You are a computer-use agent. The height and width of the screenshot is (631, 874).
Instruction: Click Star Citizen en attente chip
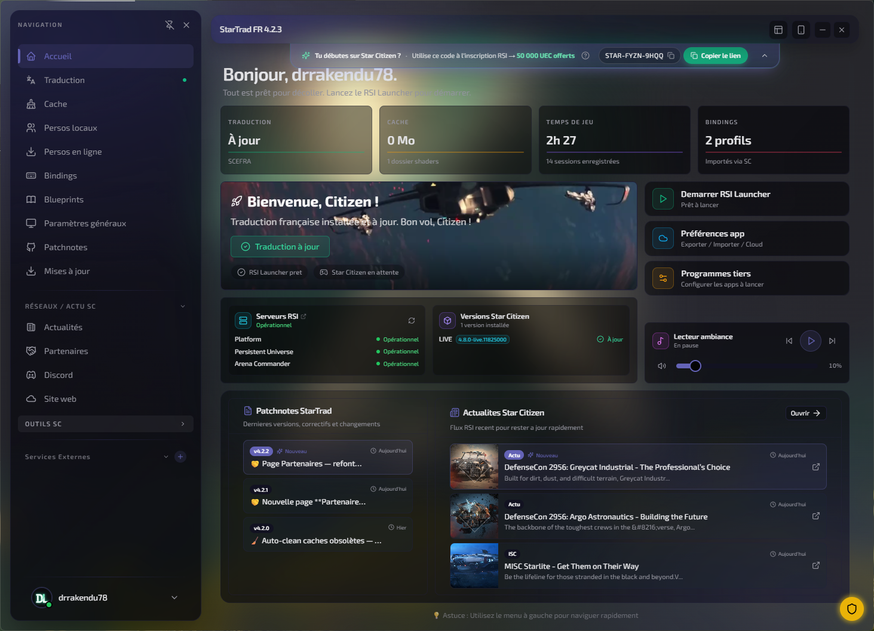click(359, 272)
